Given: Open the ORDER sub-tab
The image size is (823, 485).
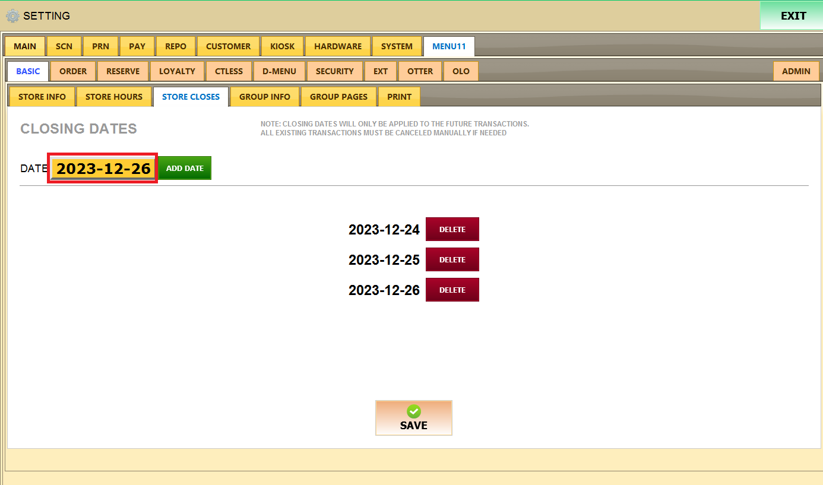Looking at the screenshot, I should (73, 71).
